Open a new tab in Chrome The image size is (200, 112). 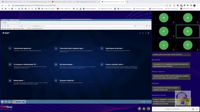127,2
